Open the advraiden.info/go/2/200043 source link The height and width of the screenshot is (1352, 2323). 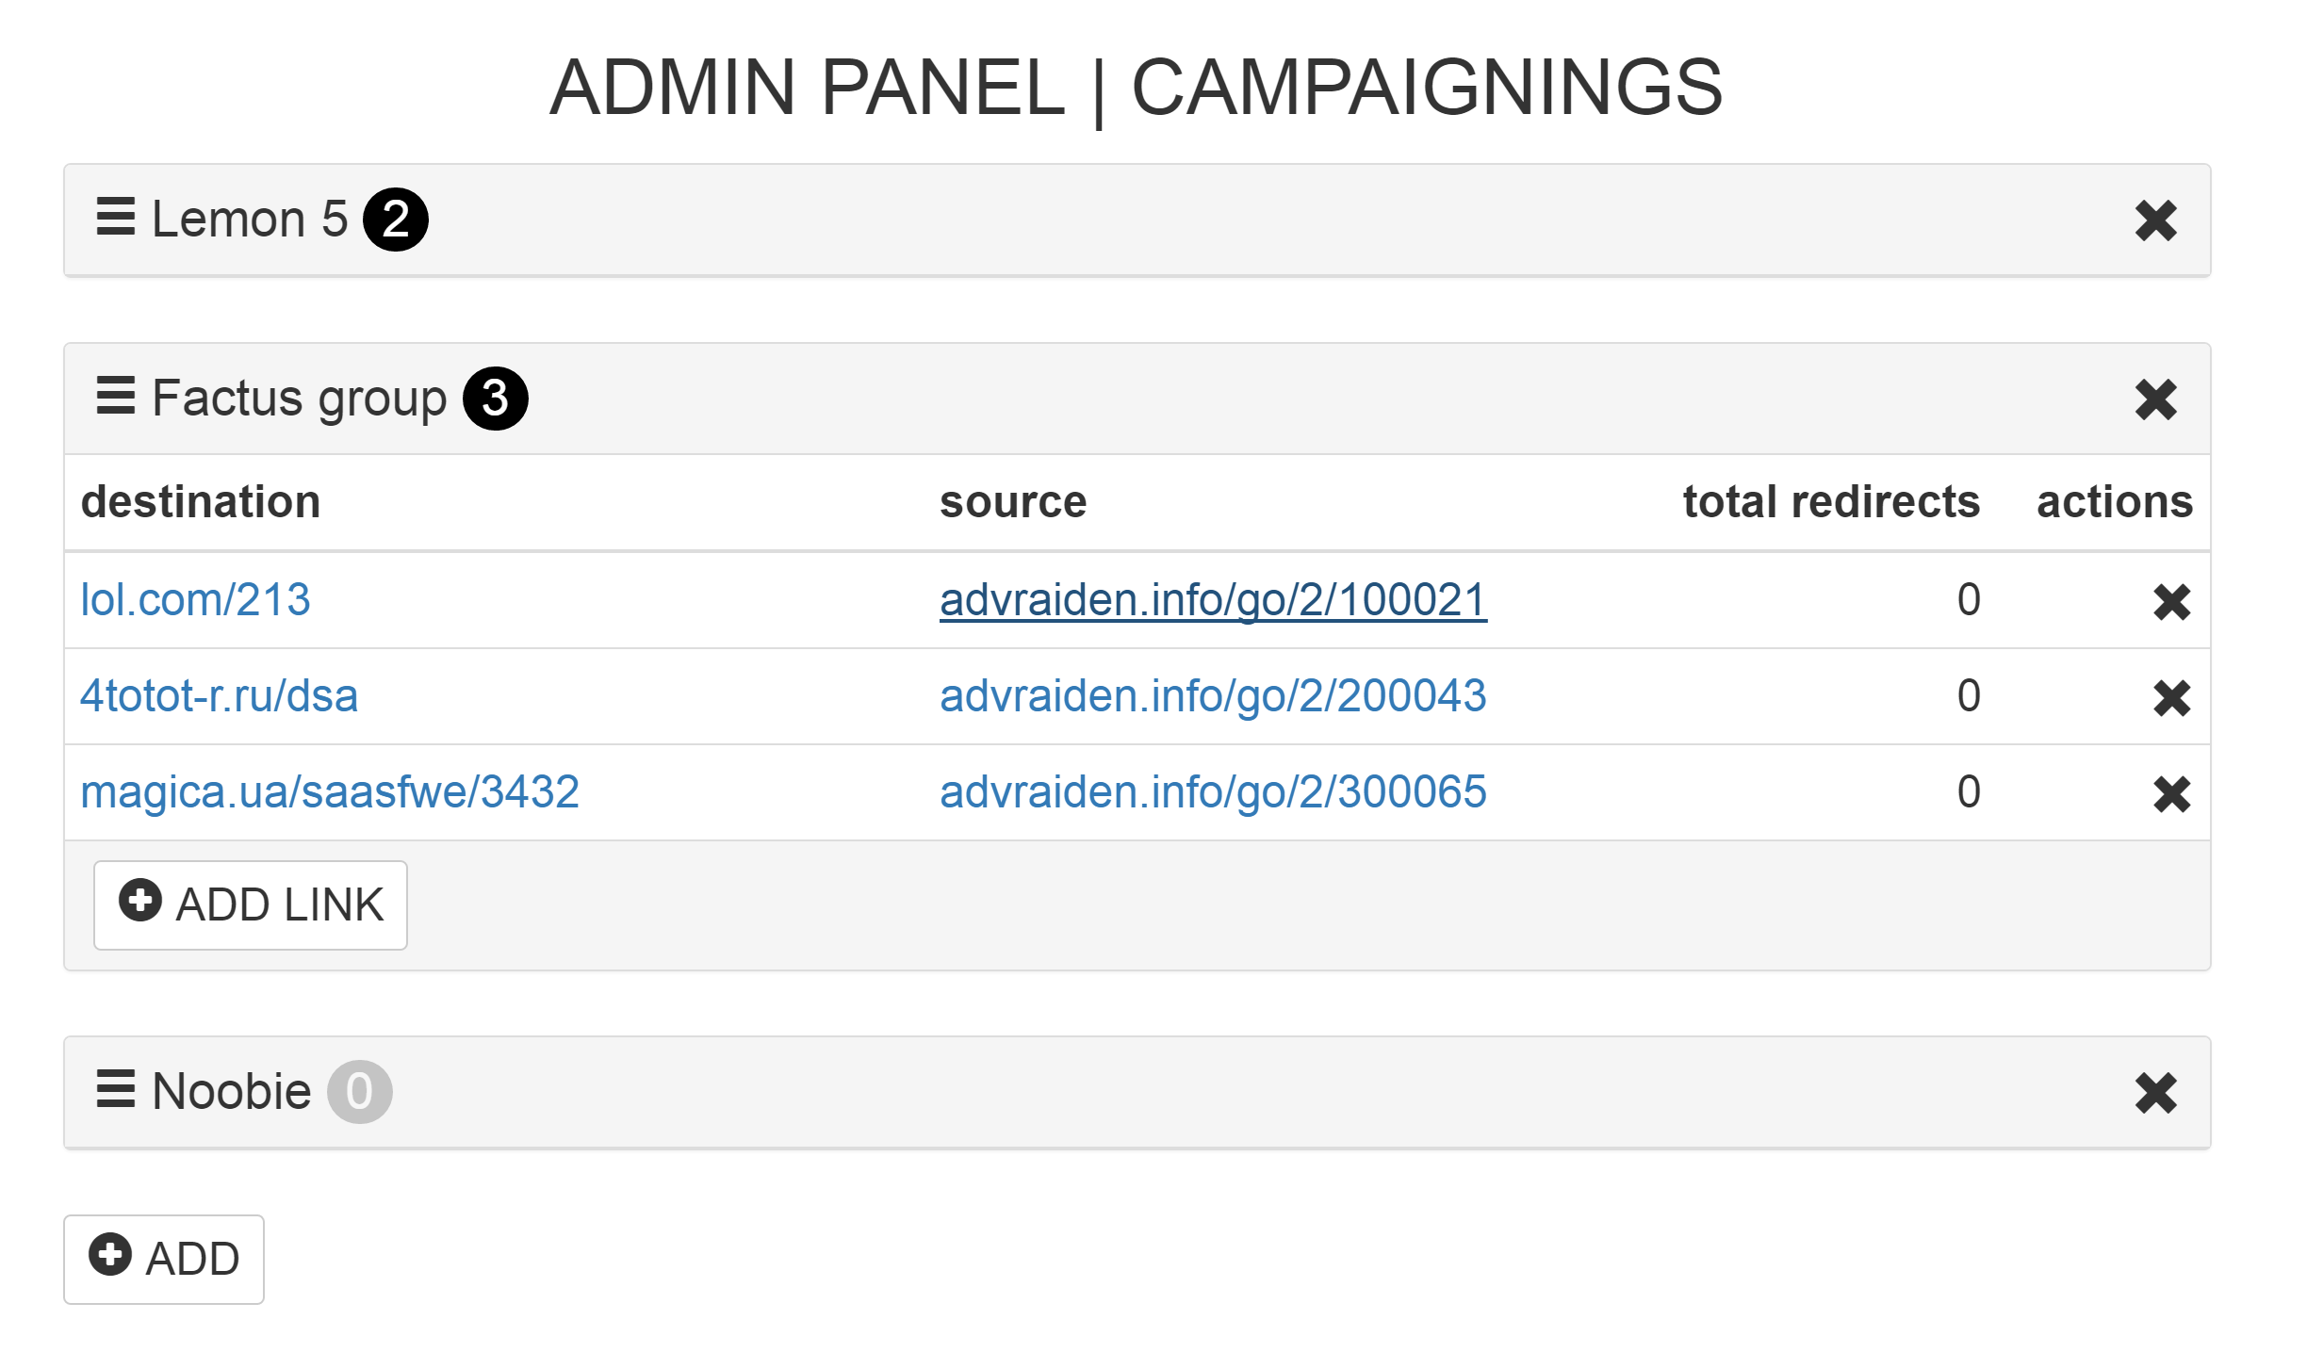1213,696
